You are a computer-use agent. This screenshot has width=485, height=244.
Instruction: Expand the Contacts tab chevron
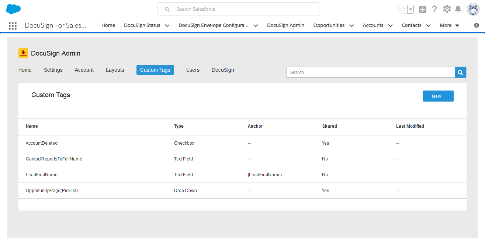click(428, 25)
